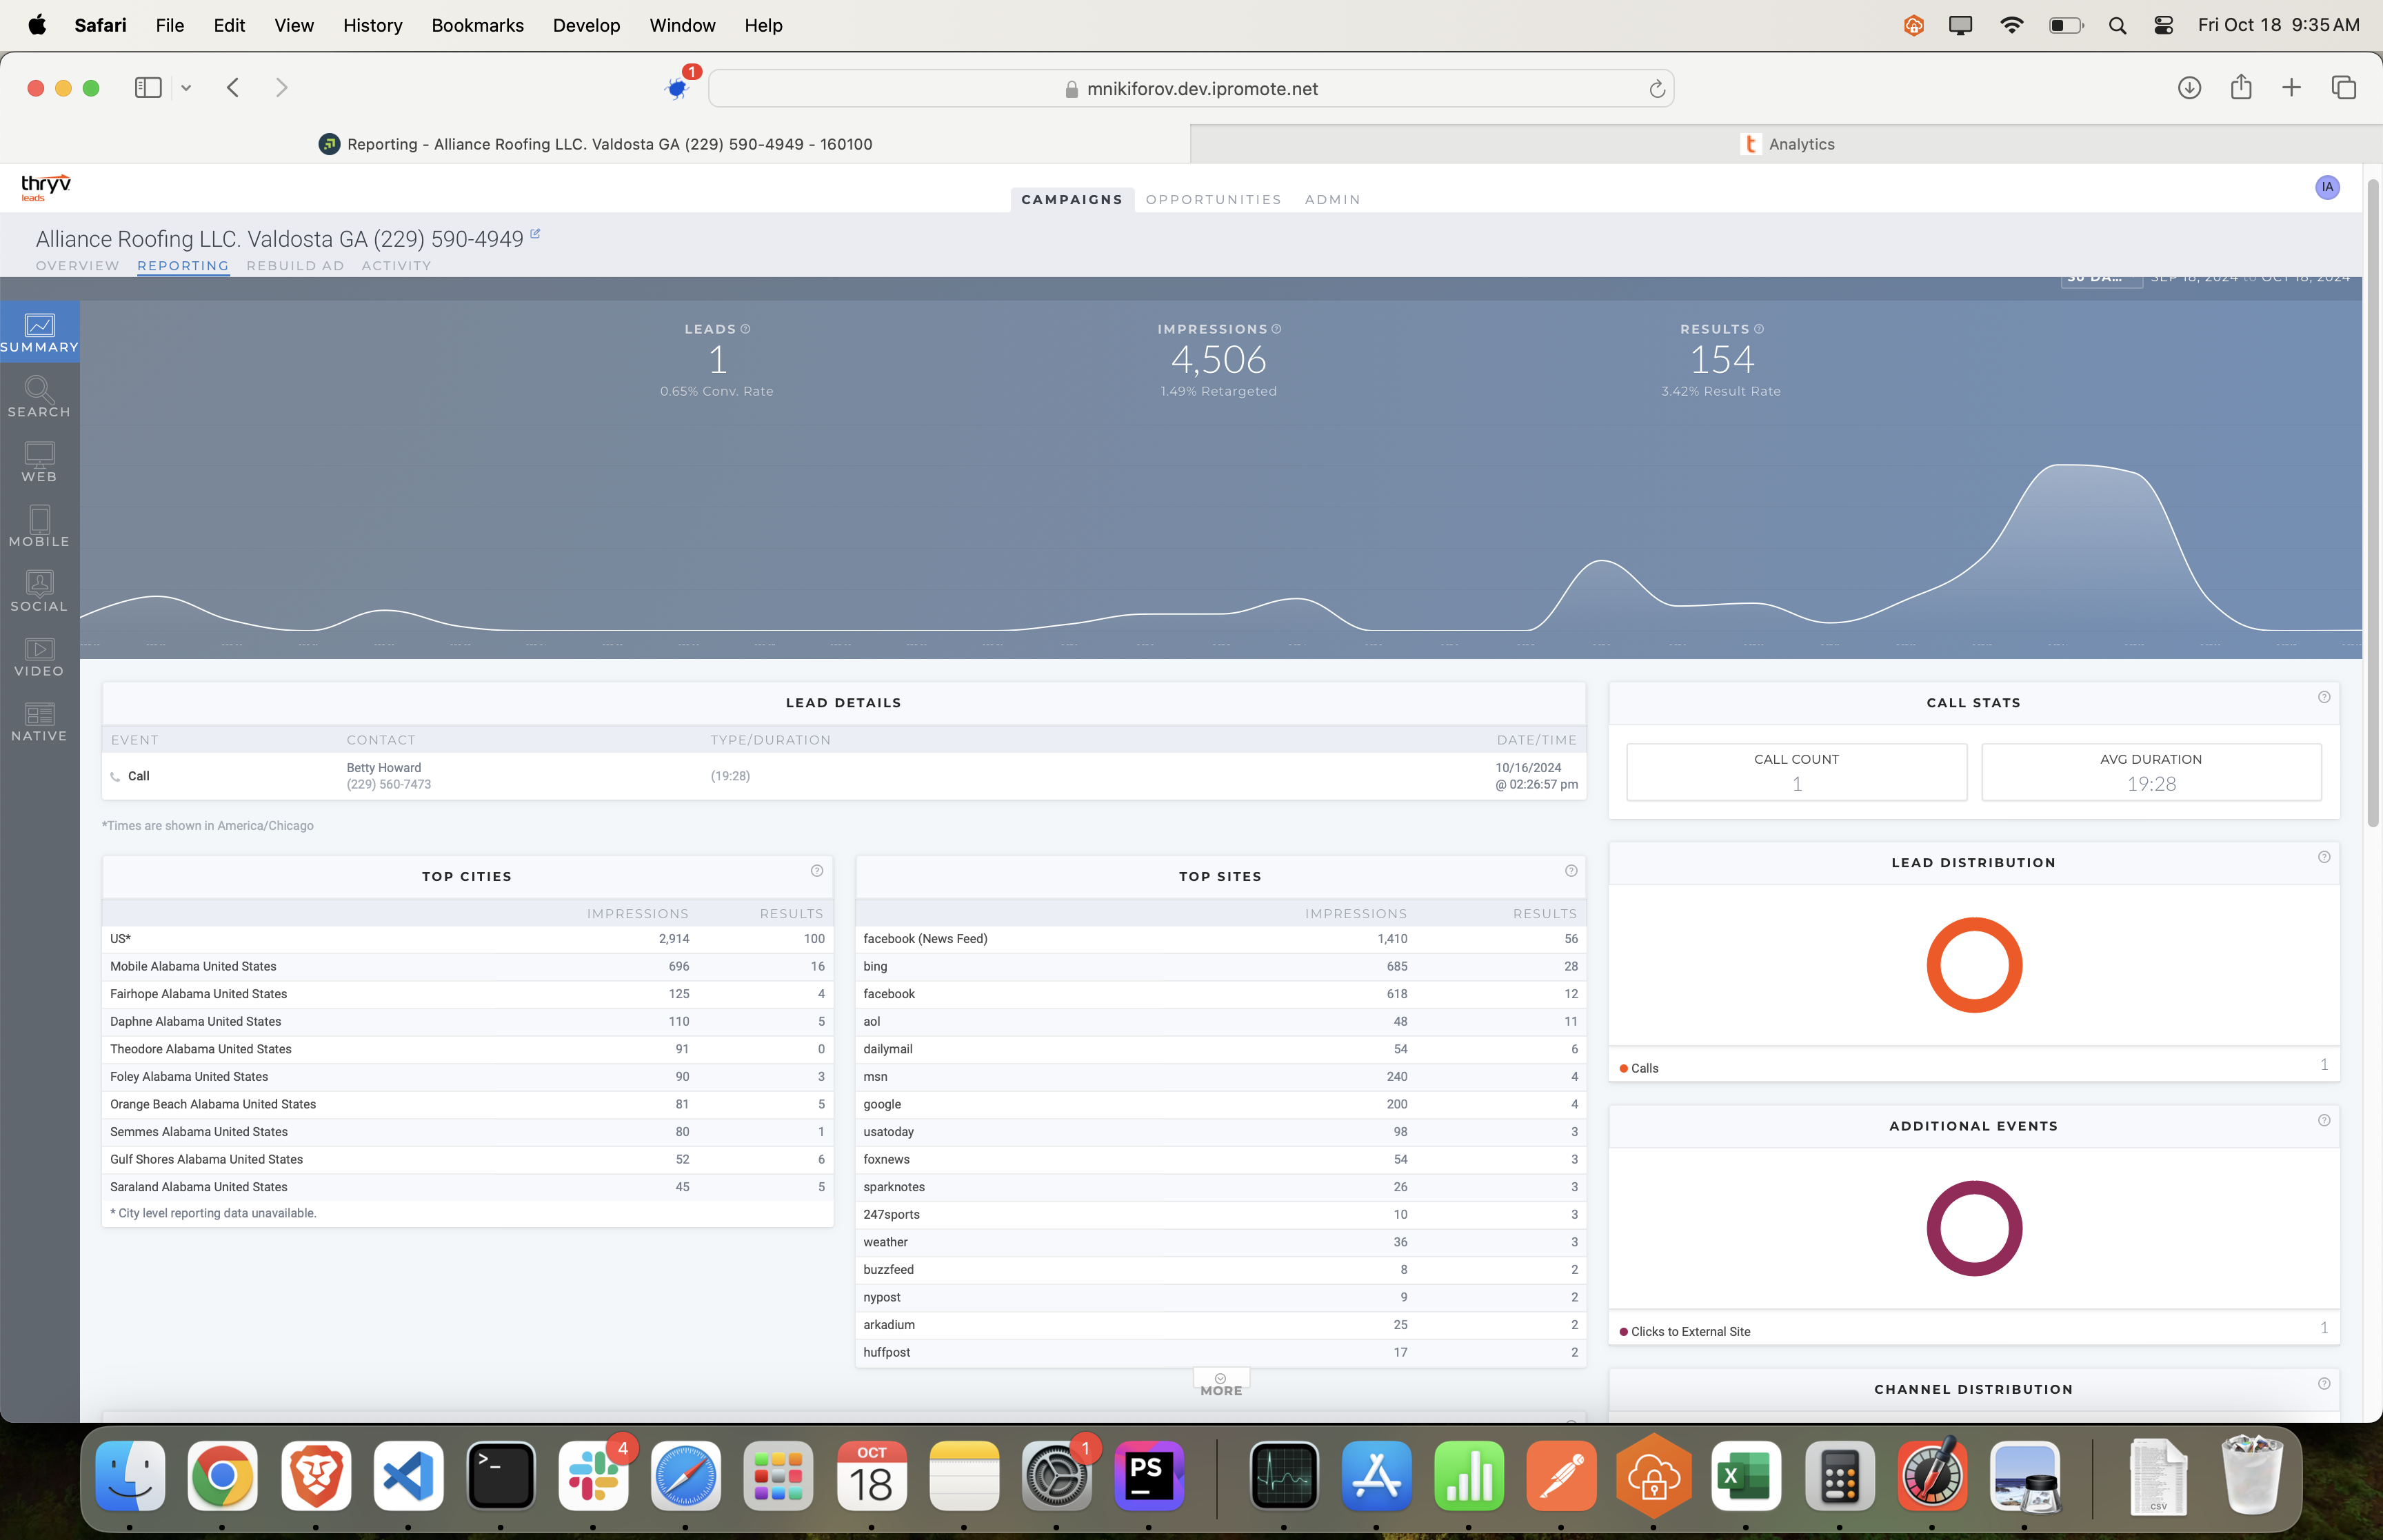
Task: Click the Top Sites help icon
Action: tap(1571, 871)
